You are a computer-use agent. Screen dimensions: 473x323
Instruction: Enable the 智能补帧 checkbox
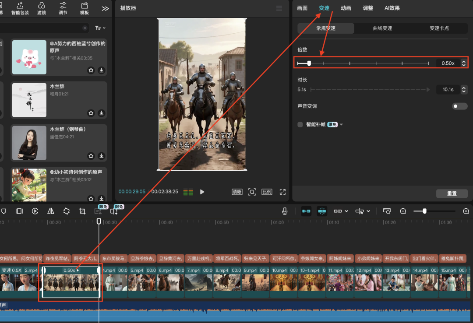[x=300, y=125]
